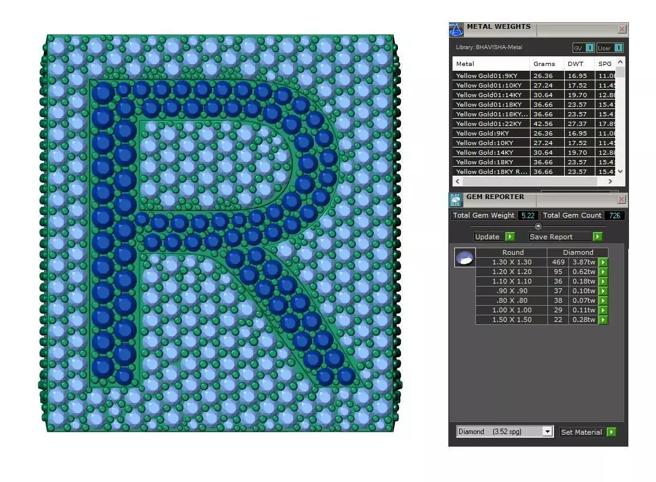Select the Yellow Gold:10KY row
Viewport: 656px width, 482px height.
(x=534, y=143)
